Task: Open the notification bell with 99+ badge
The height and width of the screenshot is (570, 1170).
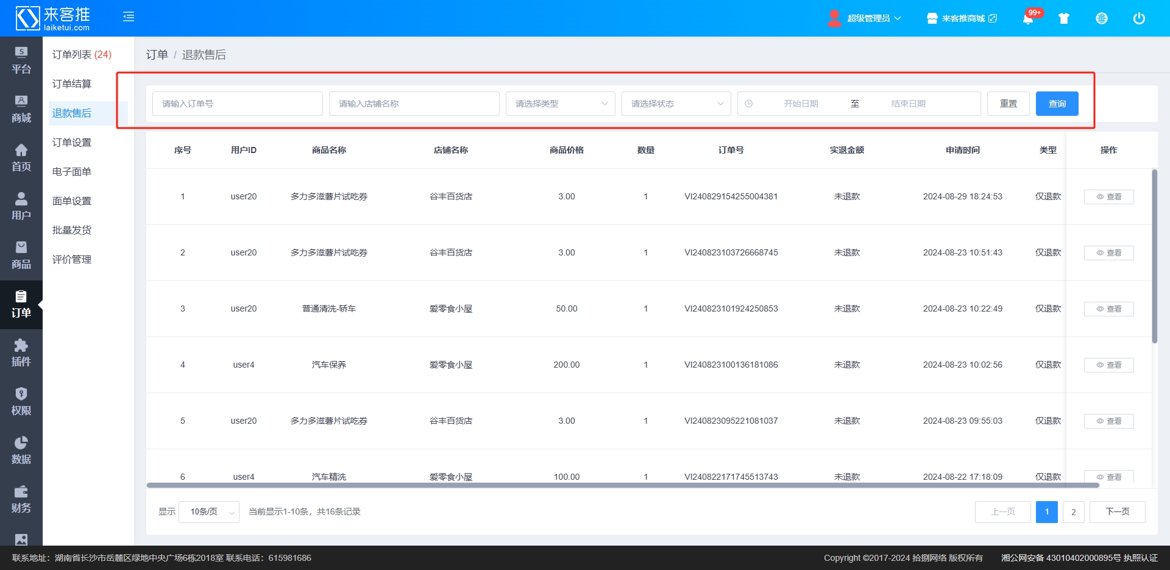Action: point(1028,18)
